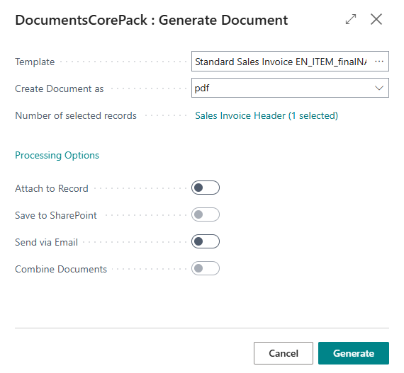Click the 'Create Document as' label
Screen dimensions: 404x373
point(60,88)
